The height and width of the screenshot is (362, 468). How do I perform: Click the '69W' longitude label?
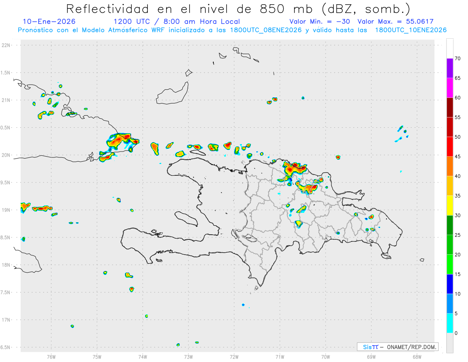click(x=371, y=357)
